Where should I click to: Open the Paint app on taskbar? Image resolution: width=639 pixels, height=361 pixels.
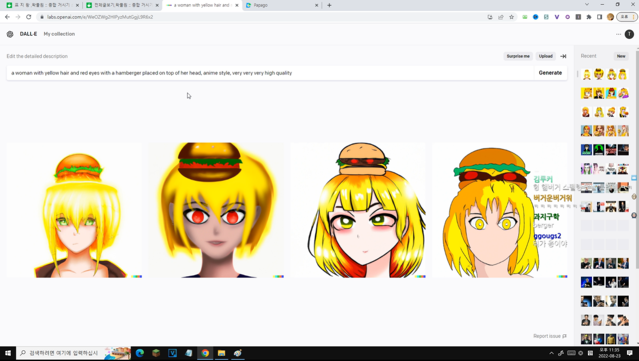coord(238,353)
